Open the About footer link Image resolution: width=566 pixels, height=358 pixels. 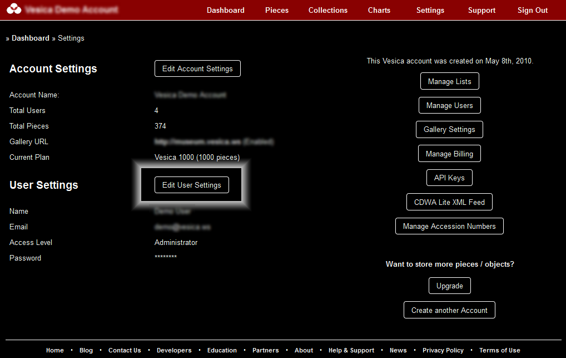tap(304, 350)
